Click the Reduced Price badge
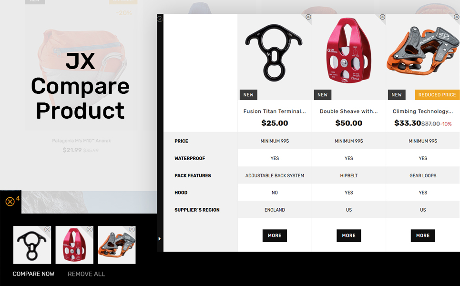The height and width of the screenshot is (286, 460). click(x=437, y=95)
